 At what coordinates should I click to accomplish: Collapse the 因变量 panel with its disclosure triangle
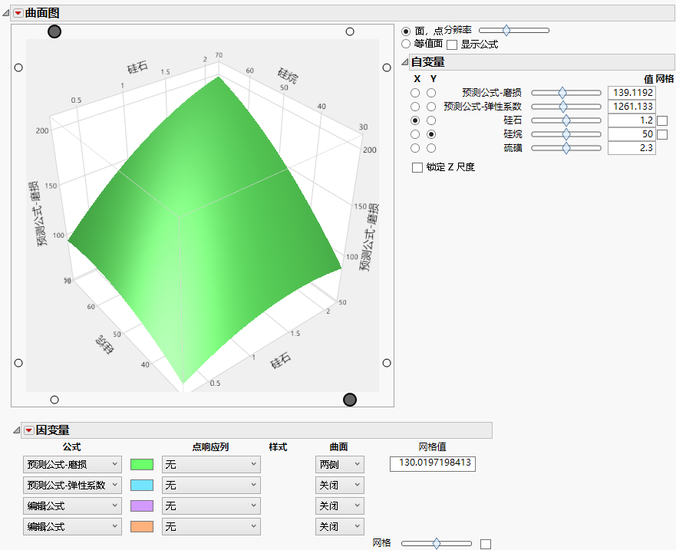tap(17, 430)
